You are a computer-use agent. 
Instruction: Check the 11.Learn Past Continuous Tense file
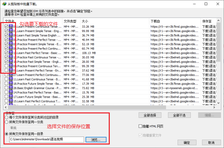tap(6, 79)
